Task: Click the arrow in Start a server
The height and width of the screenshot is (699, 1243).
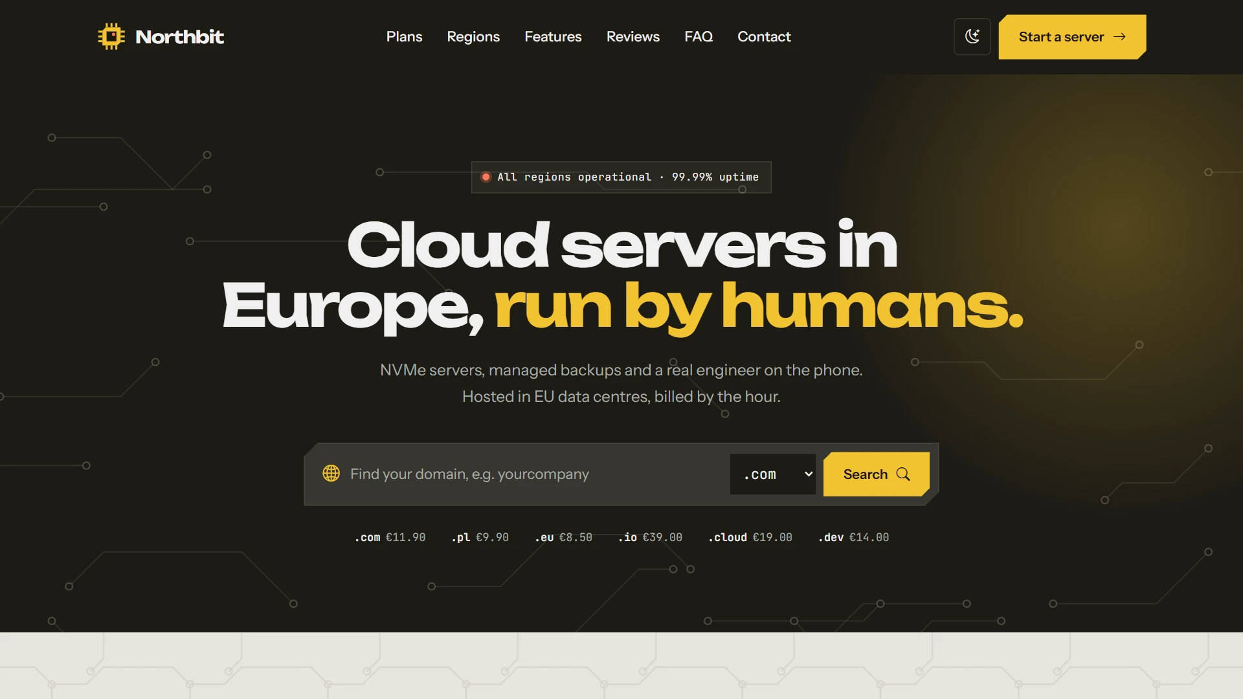Action: pyautogui.click(x=1119, y=37)
